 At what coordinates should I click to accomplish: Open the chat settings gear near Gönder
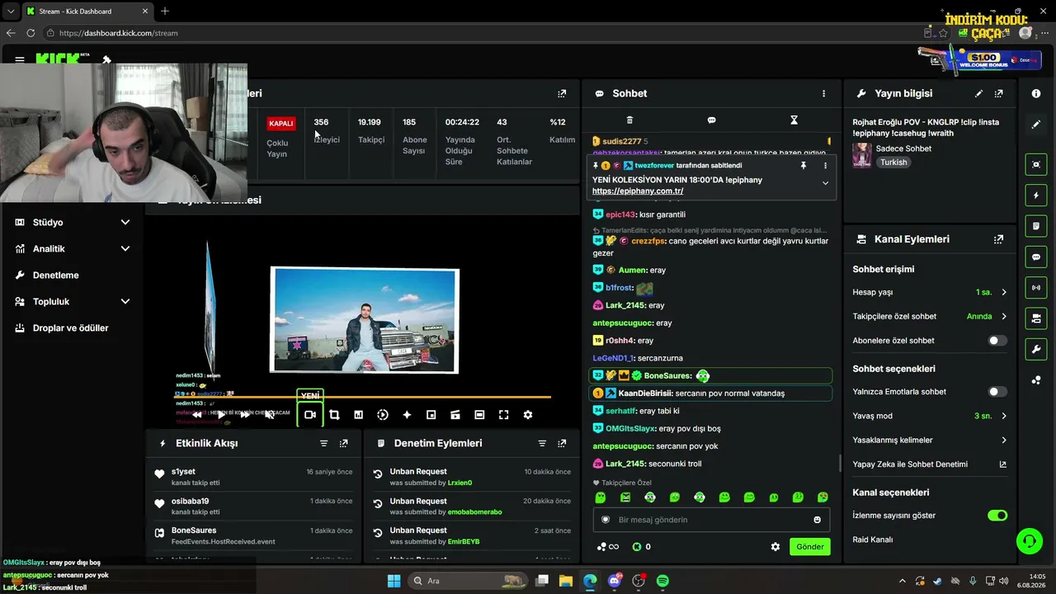tap(775, 547)
